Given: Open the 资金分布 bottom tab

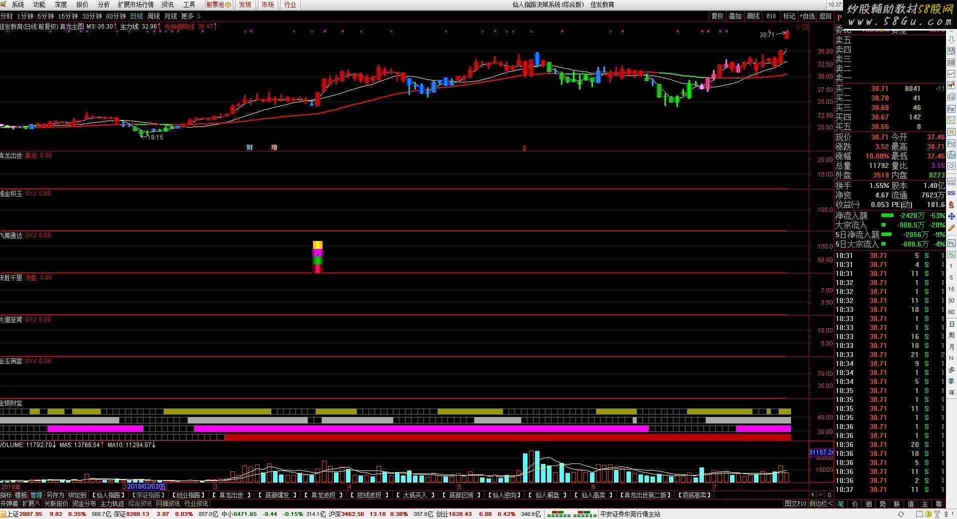Looking at the screenshot, I should pos(84,503).
